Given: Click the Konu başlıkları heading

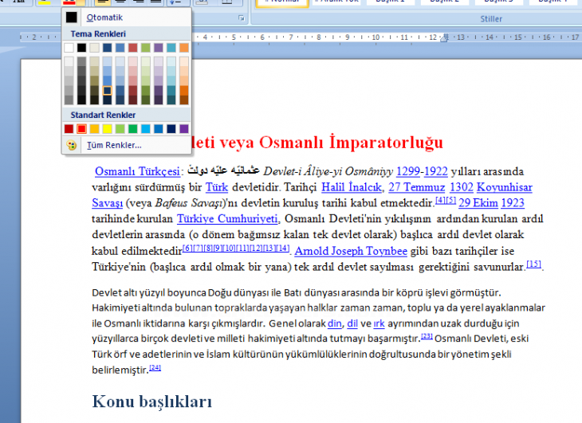Looking at the screenshot, I should point(151,401).
